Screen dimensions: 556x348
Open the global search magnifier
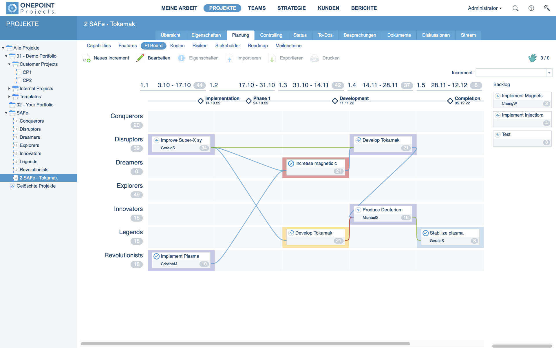tap(515, 8)
